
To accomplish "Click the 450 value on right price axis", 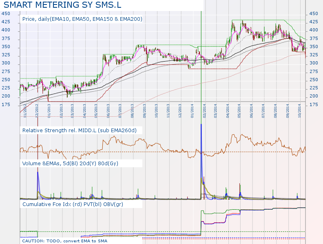I will click(x=314, y=13).
